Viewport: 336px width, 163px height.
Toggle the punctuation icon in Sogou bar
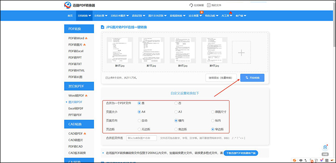coord(306,160)
